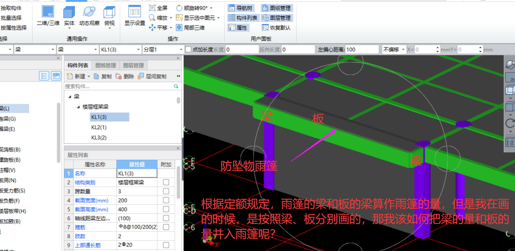Collapse the 楼层框架梁 tree node
This screenshot has width=515, height=251.
pyautogui.click(x=78, y=107)
